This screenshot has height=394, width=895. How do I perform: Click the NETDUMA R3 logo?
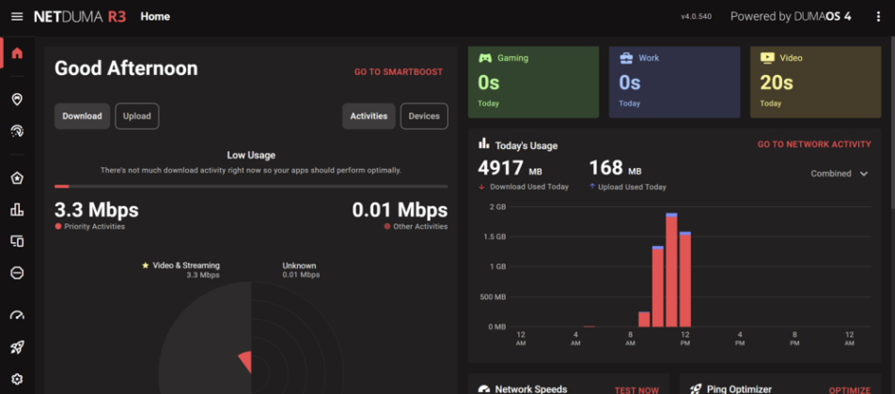79,17
